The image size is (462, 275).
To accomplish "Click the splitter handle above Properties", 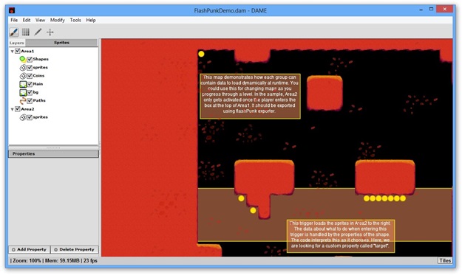I will pos(53,147).
